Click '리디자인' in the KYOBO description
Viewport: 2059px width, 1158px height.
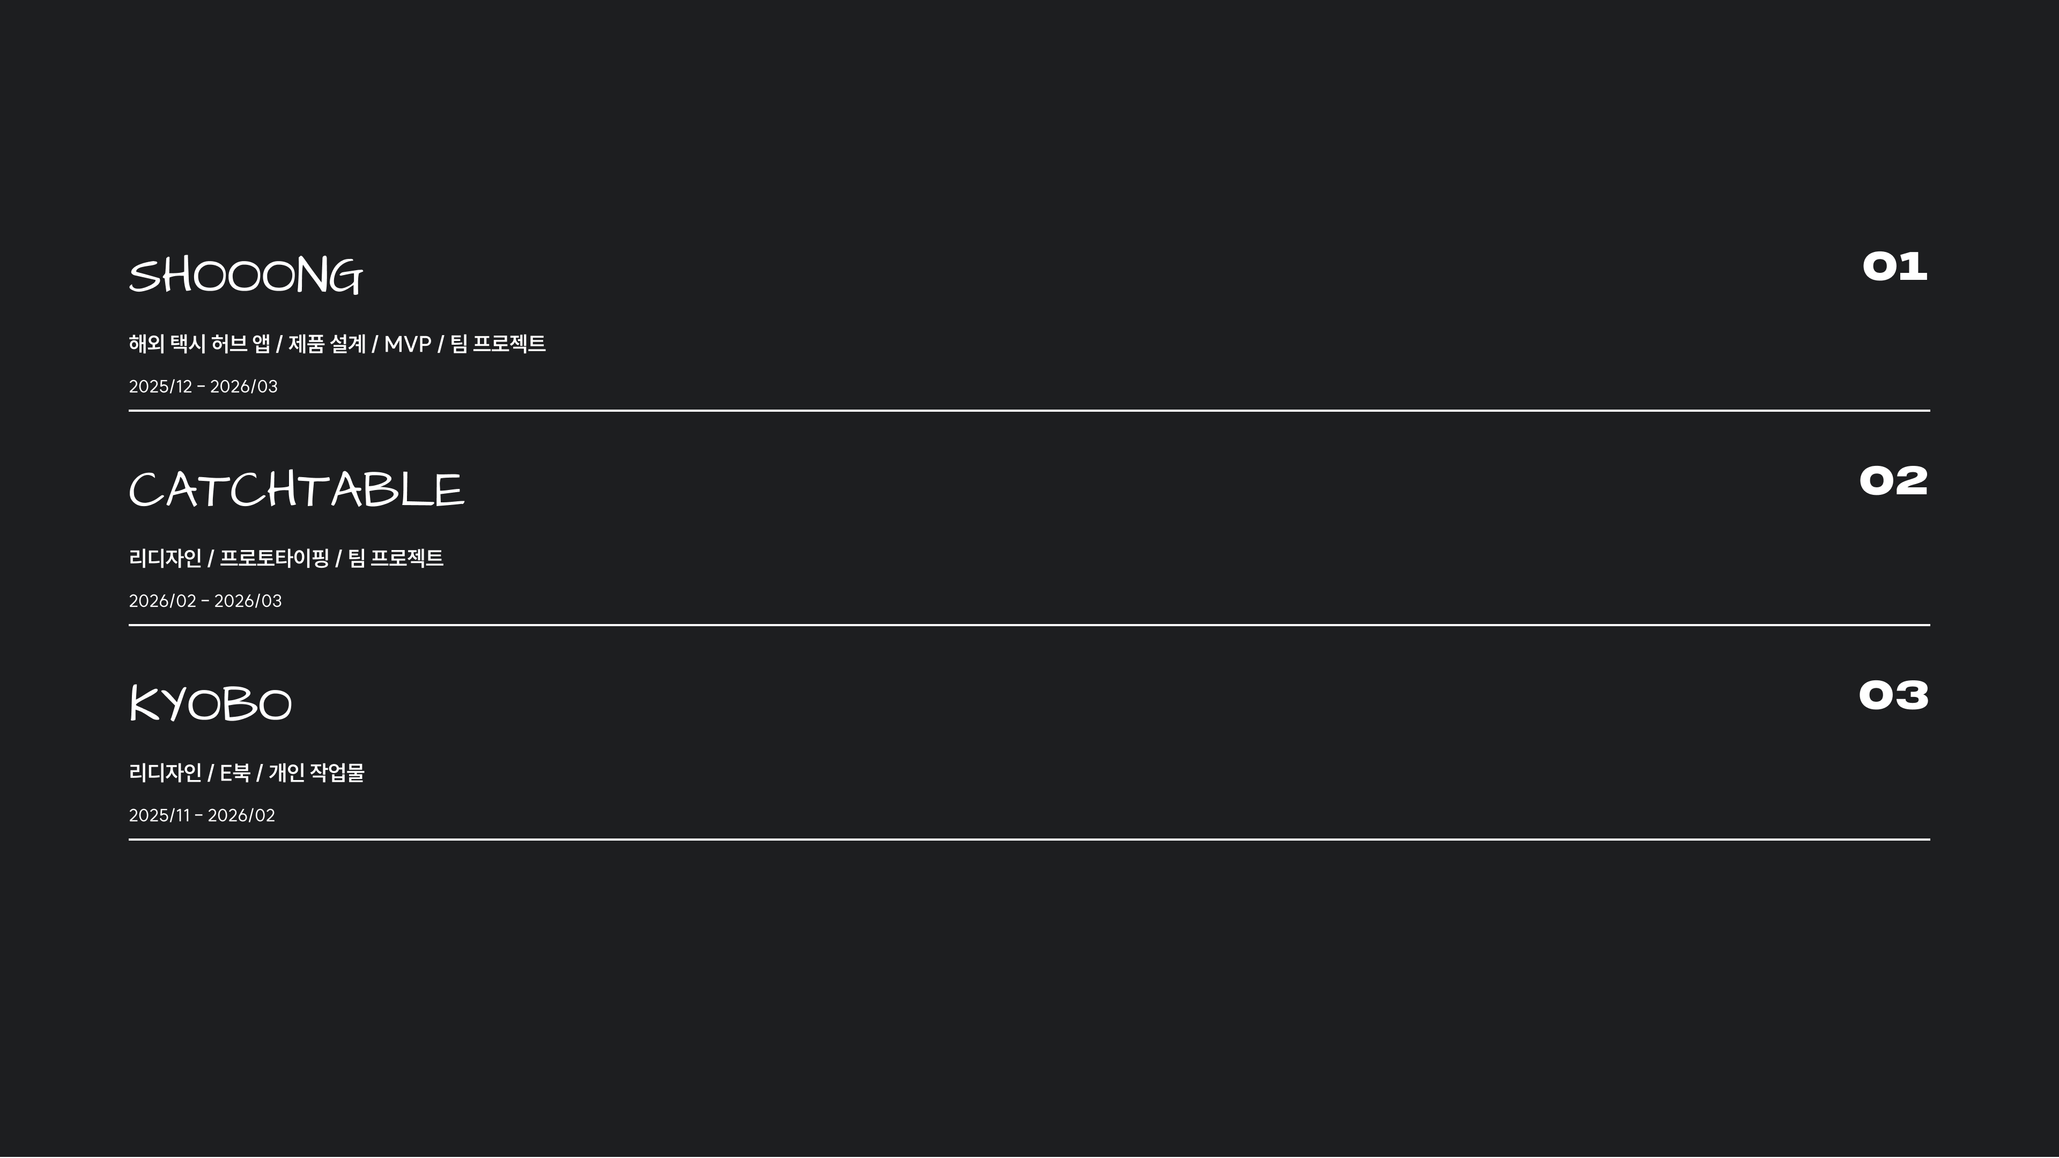[x=166, y=773]
